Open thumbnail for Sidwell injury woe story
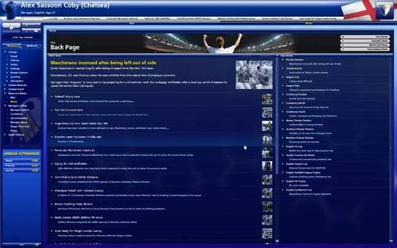Viewport: 397px width, 248px height. point(267,99)
